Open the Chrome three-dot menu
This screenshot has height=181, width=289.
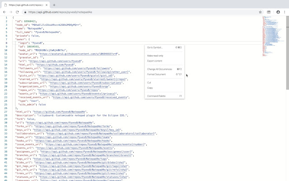click(284, 12)
